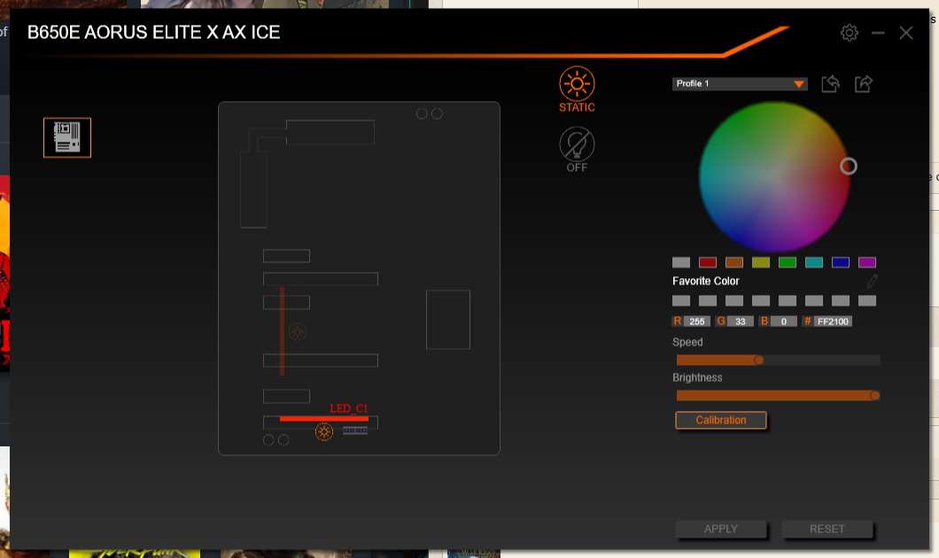Click the Speed slider handle
Screen dimensions: 939x558
click(759, 360)
